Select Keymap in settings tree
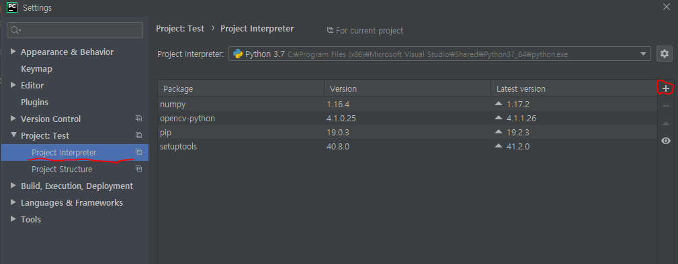Image resolution: width=678 pixels, height=264 pixels. [x=36, y=68]
